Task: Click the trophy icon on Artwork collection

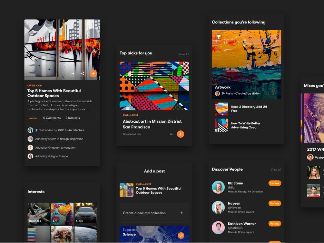Action: point(219,37)
